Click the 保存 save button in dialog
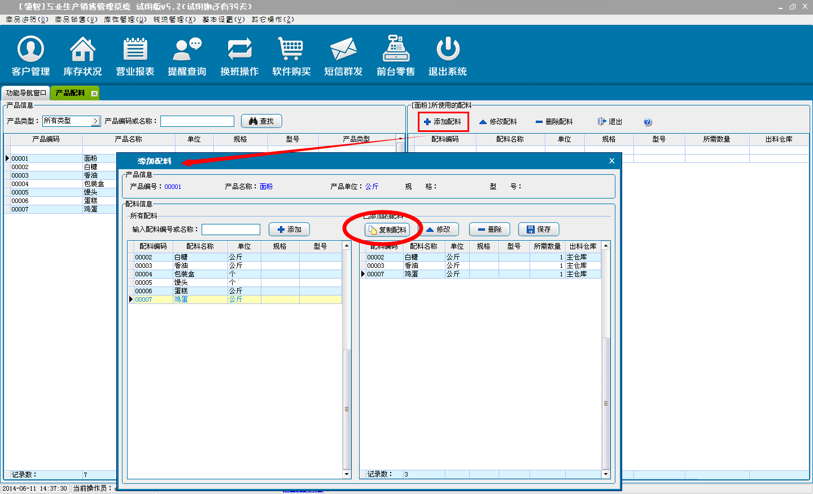The image size is (813, 494). tap(539, 230)
